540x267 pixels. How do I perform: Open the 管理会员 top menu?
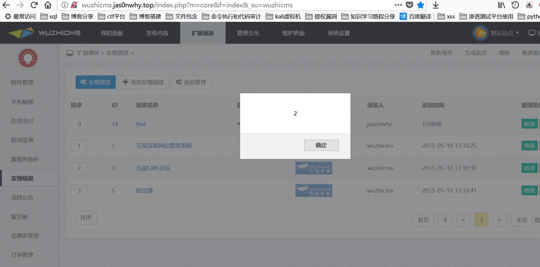pos(248,33)
